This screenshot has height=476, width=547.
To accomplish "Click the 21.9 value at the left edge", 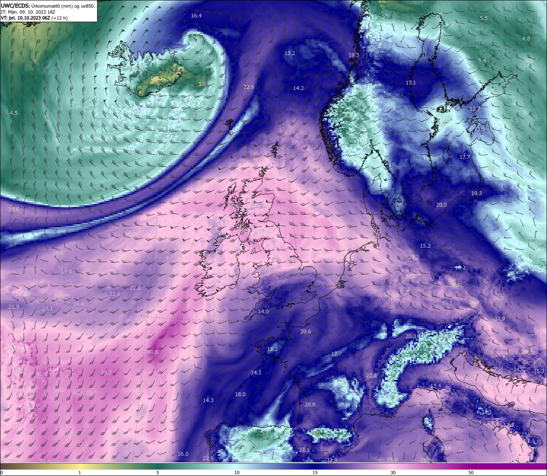I will pyautogui.click(x=14, y=307).
